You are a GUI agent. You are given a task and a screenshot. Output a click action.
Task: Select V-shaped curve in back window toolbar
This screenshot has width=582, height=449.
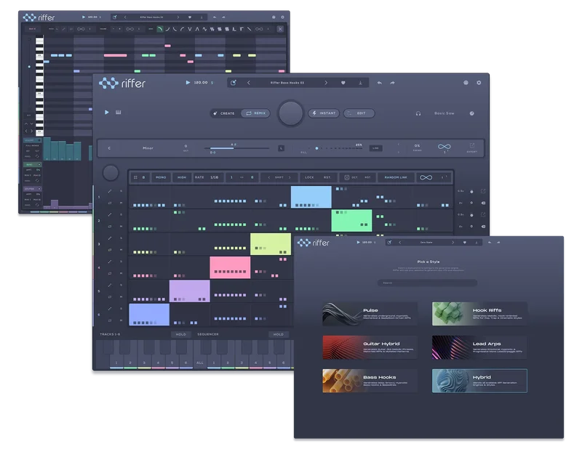(190, 29)
